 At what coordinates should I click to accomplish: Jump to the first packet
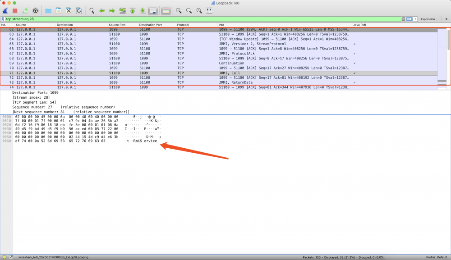(133, 11)
